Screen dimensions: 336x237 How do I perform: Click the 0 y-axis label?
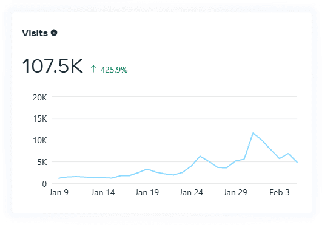point(44,184)
